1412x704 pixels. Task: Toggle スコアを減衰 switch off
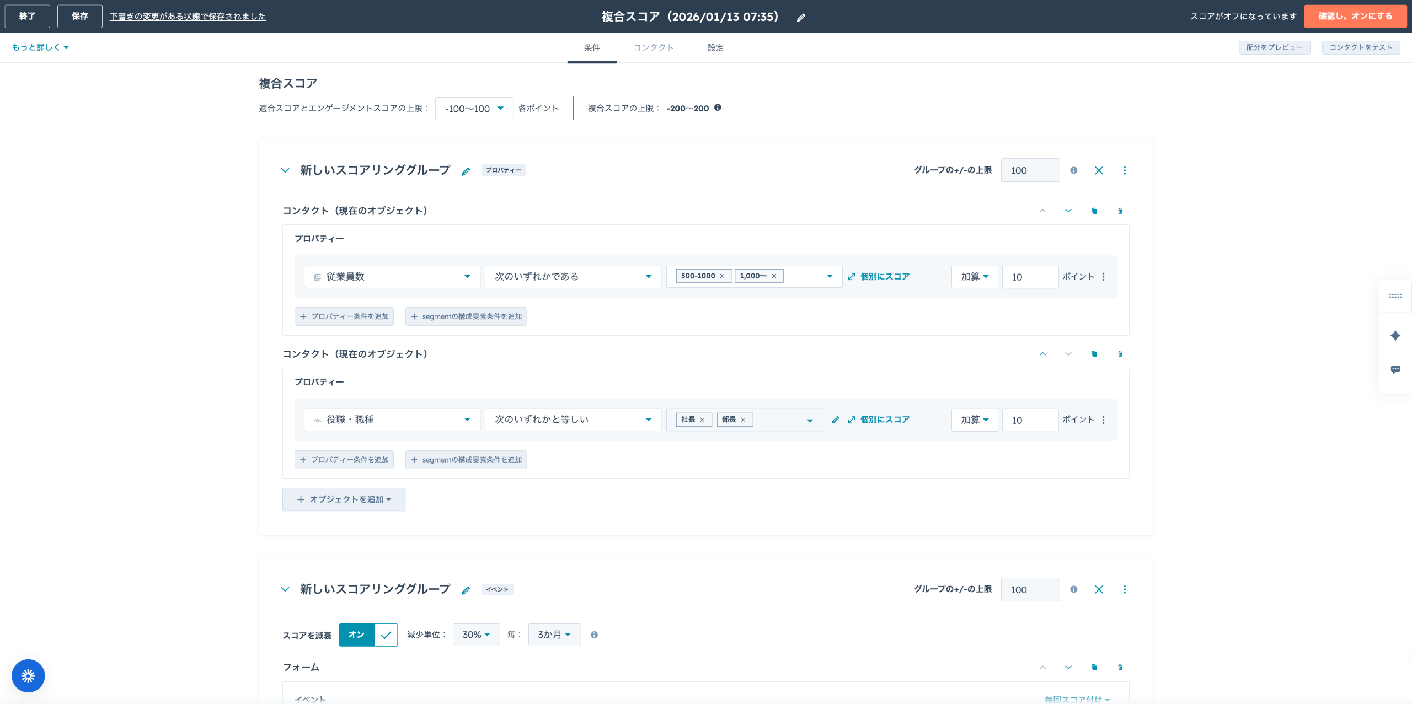tap(368, 635)
